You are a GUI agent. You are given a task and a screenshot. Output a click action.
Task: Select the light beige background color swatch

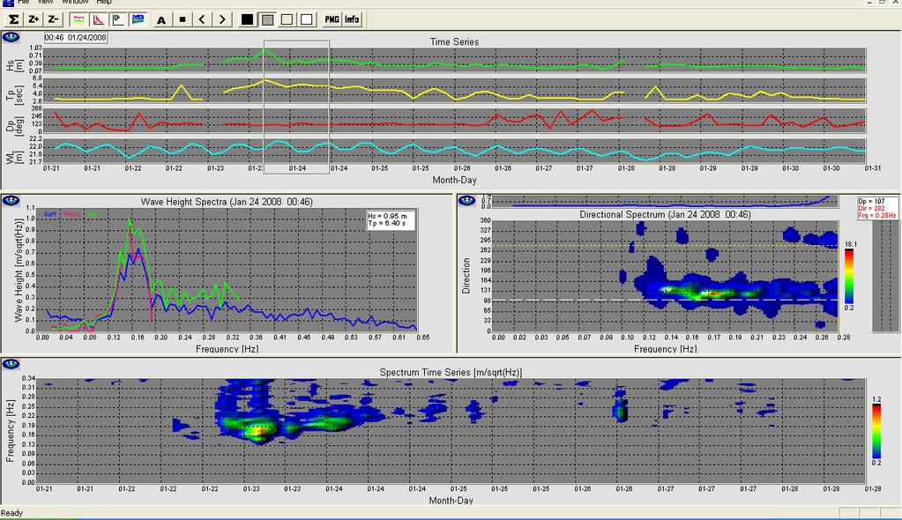(287, 19)
